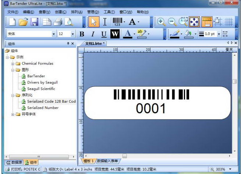
Task: Open the 编辑(E) menu
Action: tap(28, 12)
